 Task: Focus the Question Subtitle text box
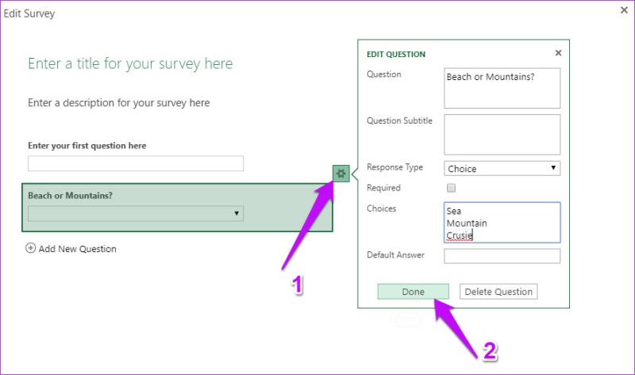[502, 135]
